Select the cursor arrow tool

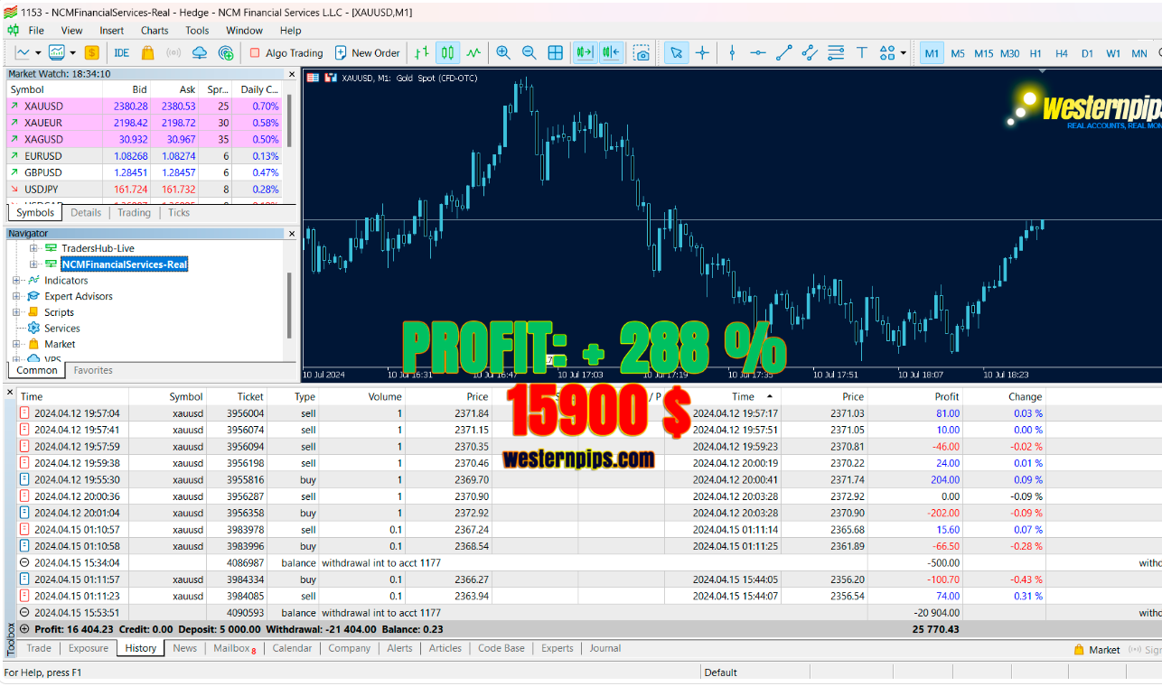coord(676,53)
